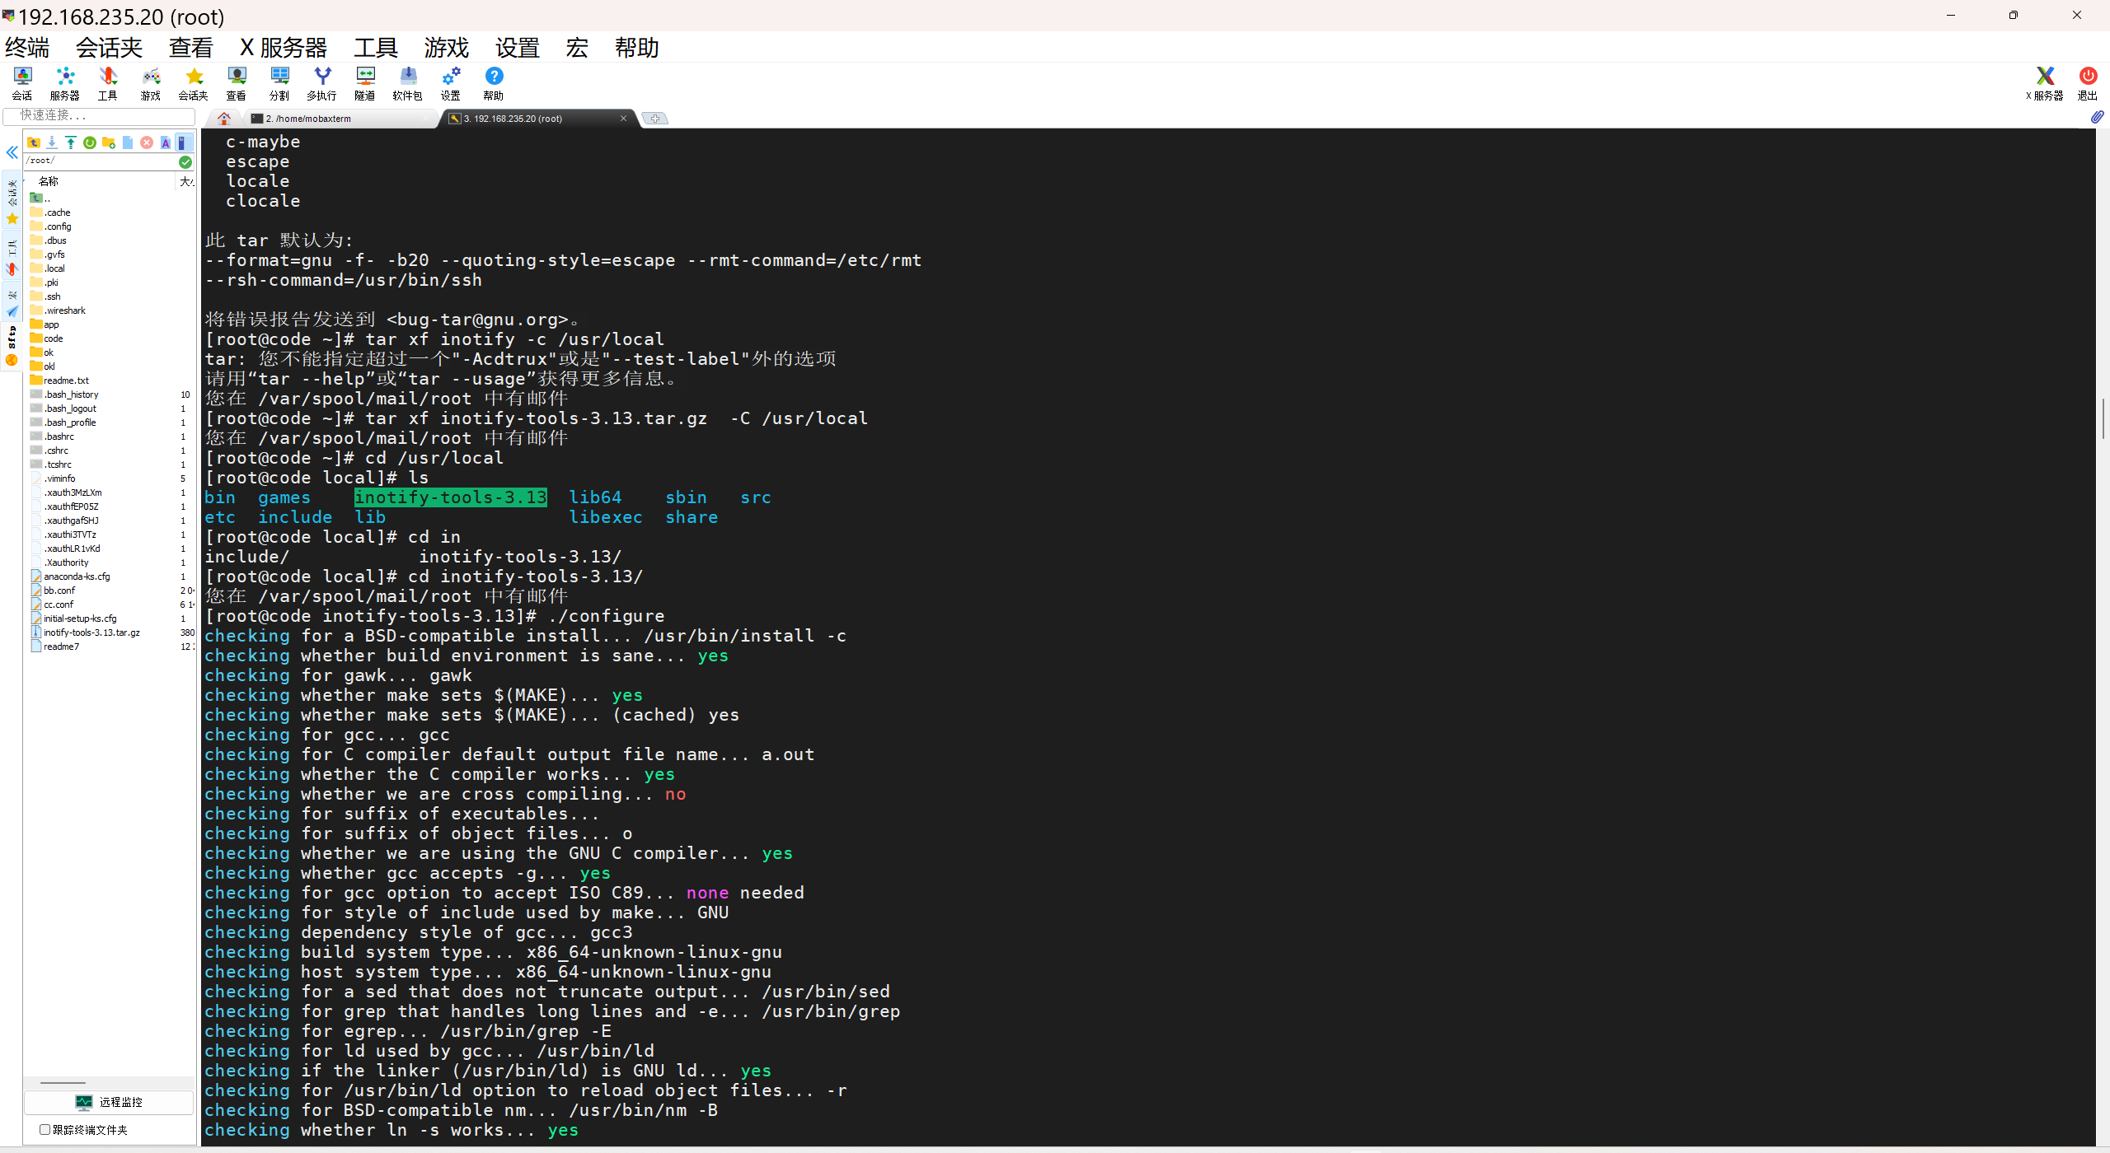
Task: Click the red delete file icon
Action: click(x=147, y=142)
